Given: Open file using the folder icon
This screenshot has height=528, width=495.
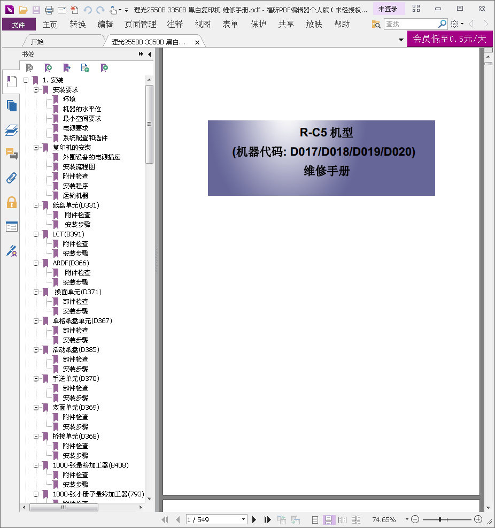Looking at the screenshot, I should (23, 10).
